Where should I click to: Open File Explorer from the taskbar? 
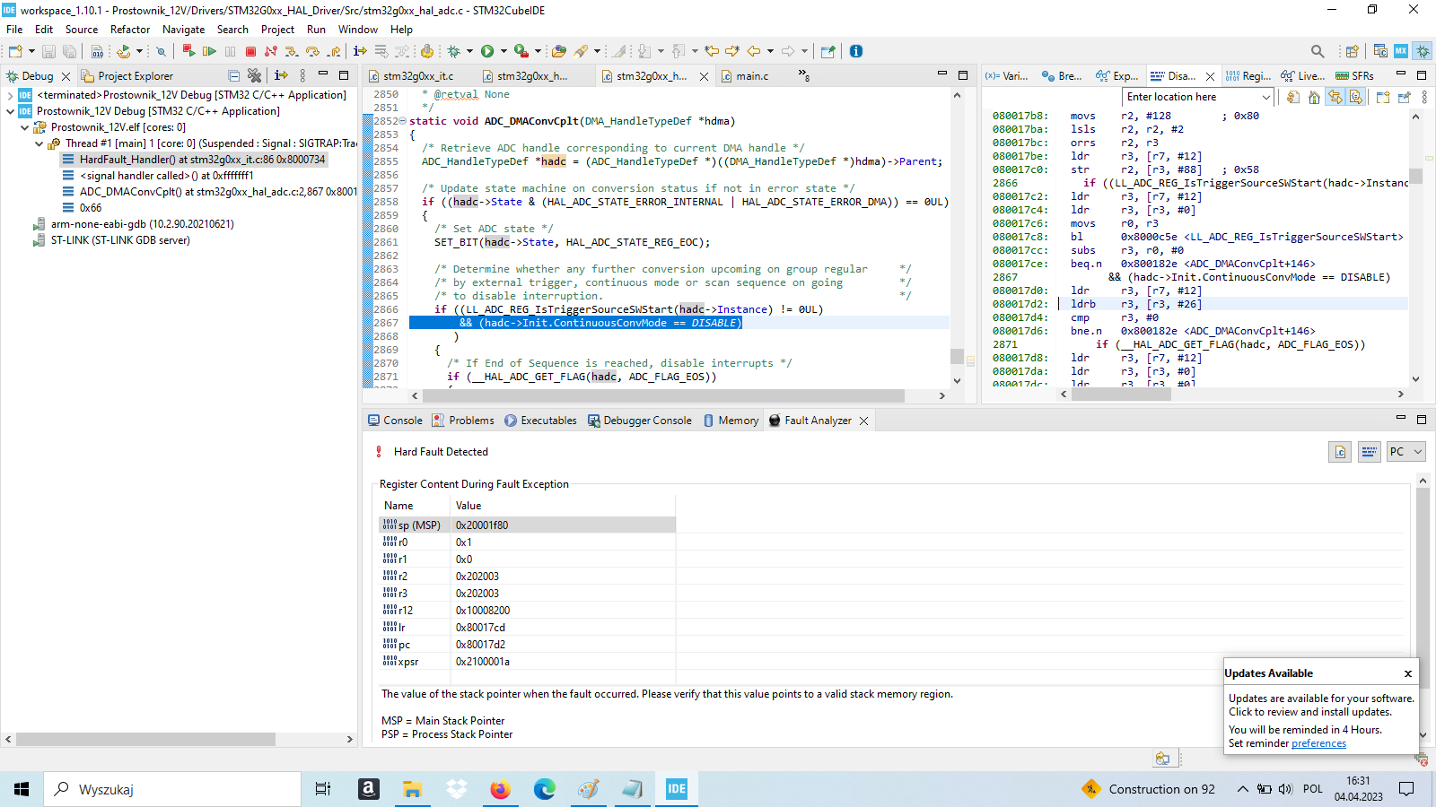point(412,789)
